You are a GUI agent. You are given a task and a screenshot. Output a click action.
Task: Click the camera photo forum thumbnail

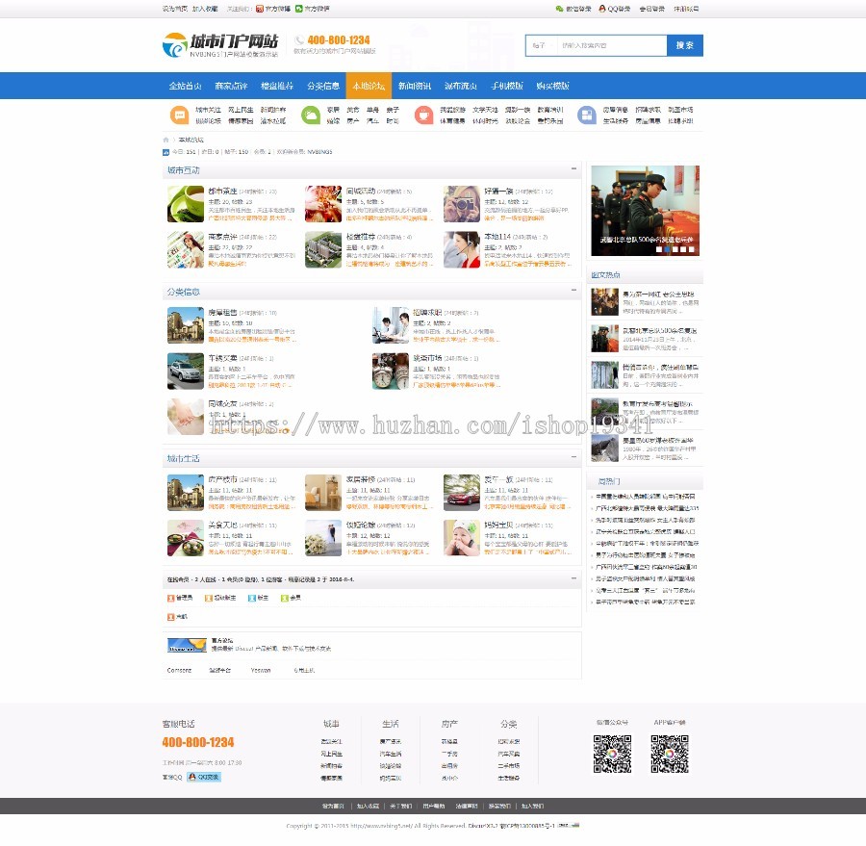461,204
